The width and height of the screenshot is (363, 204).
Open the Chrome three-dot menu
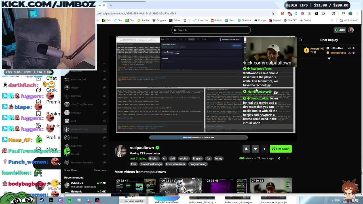pos(357,13)
